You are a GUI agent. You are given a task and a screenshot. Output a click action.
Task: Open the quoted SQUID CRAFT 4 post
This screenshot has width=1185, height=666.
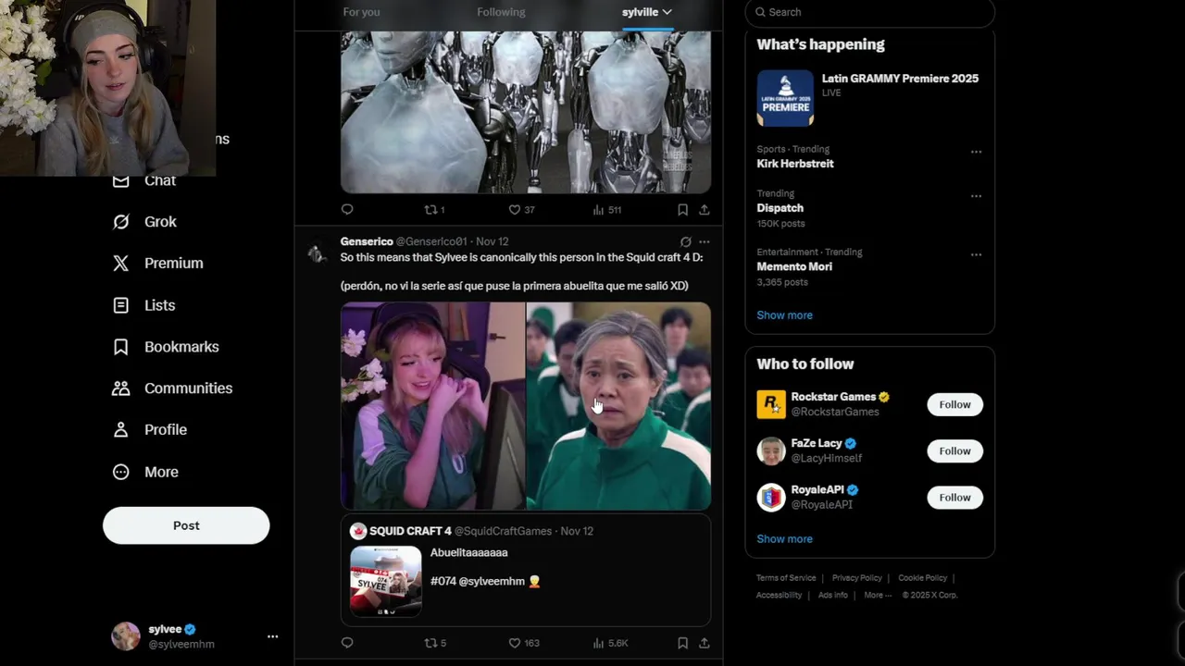coord(526,571)
